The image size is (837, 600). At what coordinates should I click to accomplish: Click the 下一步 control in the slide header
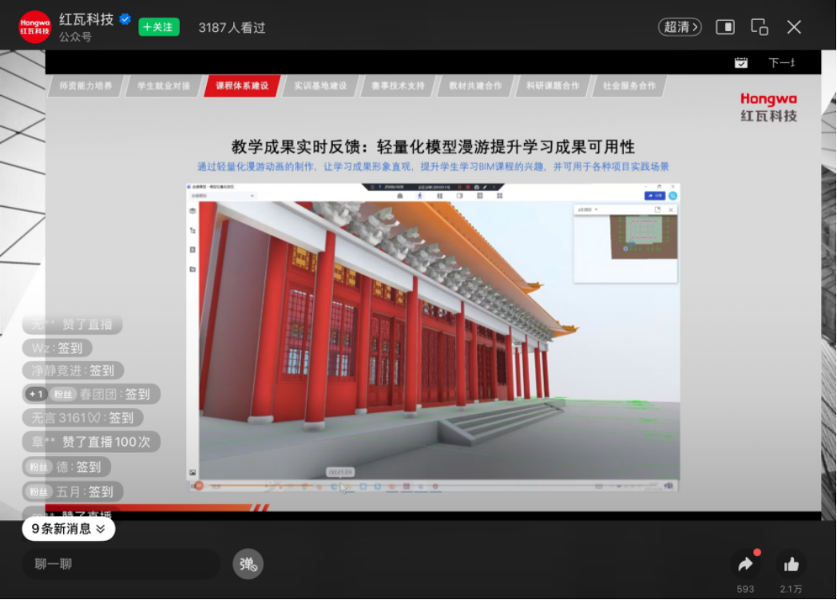coord(781,62)
